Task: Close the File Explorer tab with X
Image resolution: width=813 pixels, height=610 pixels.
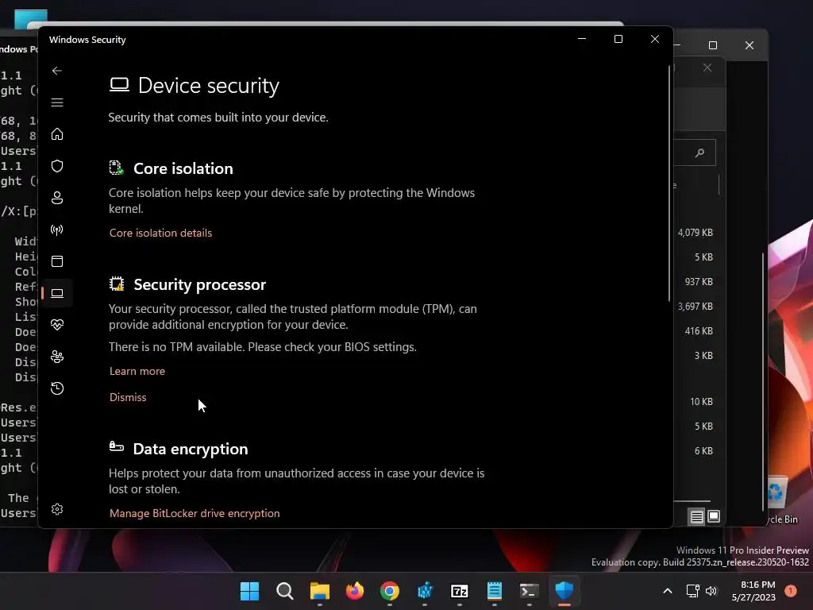Action: coord(707,68)
